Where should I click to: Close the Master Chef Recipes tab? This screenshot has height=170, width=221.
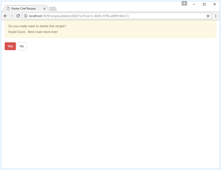(44, 9)
